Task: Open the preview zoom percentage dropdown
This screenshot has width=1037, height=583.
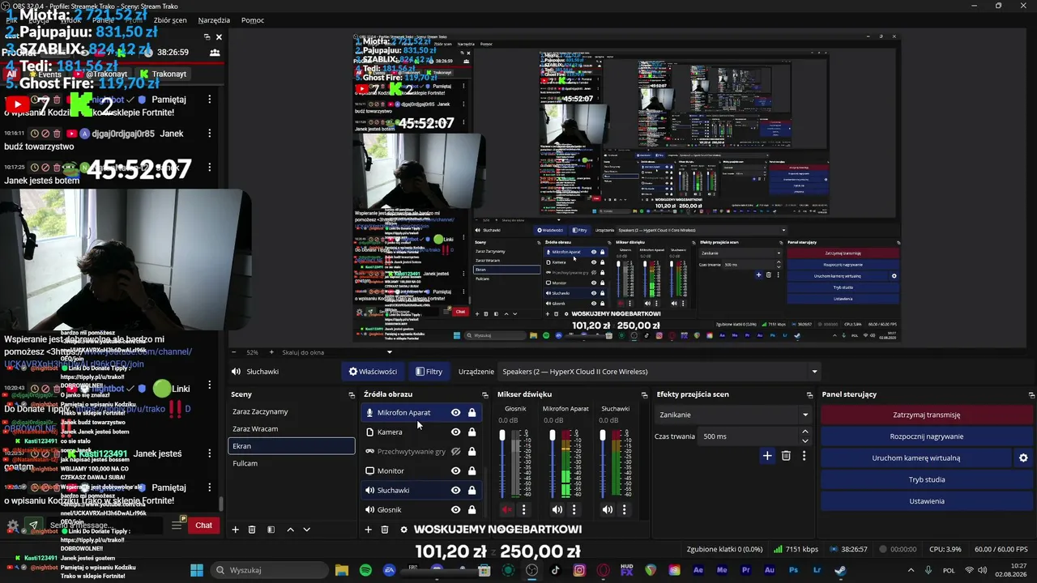Action: 252,352
